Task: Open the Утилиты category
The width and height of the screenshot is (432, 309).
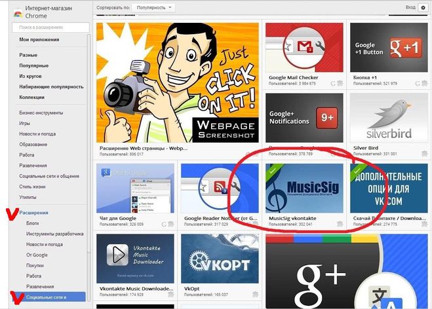Action: (x=28, y=197)
